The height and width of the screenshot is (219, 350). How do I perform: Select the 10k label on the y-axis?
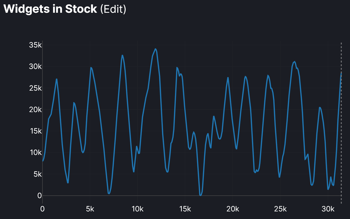(x=35, y=153)
